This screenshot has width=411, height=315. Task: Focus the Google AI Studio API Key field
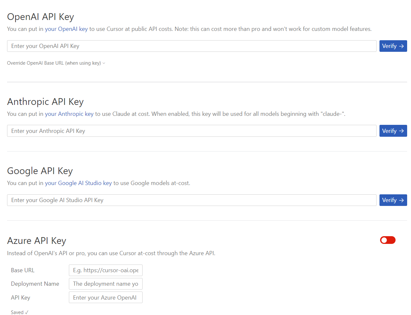(x=191, y=200)
